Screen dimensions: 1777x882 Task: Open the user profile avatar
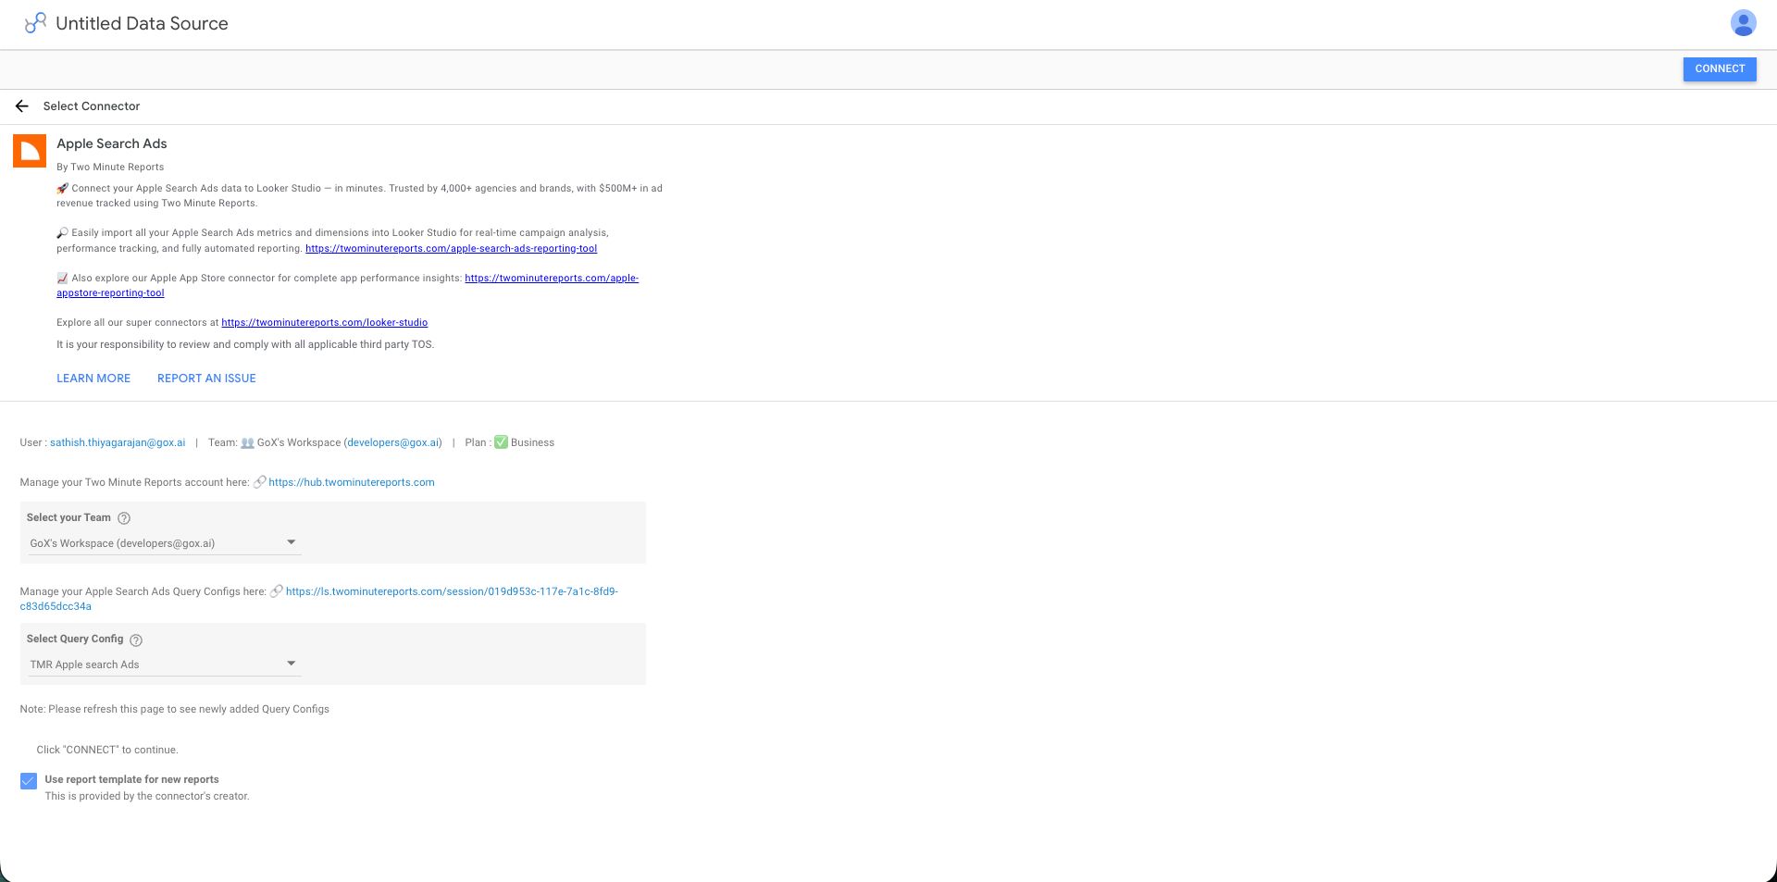(x=1743, y=22)
